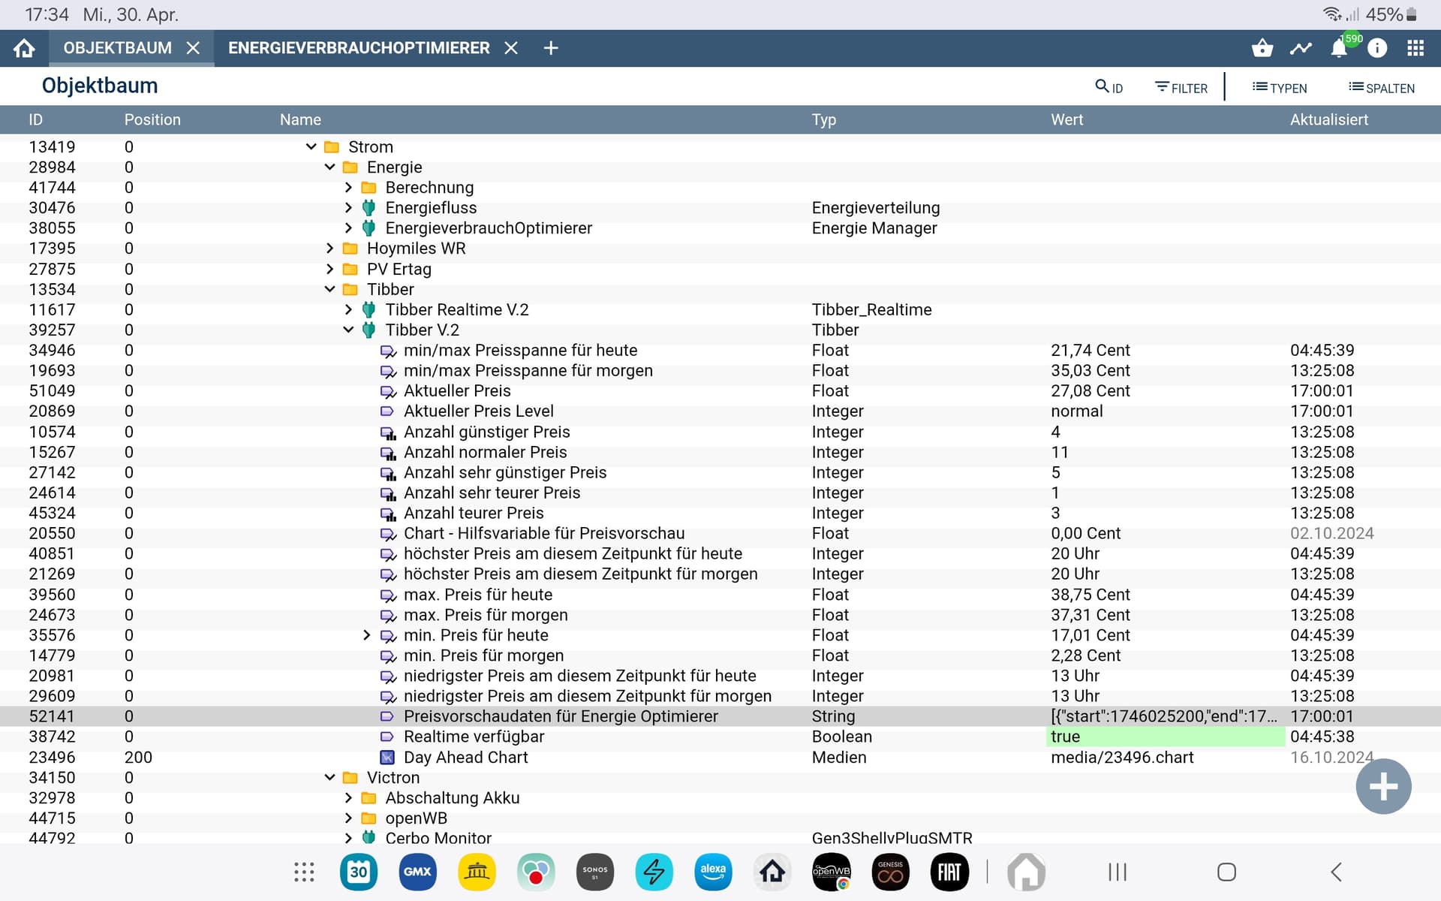1441x901 pixels.
Task: Launch Sonos app from dock
Action: pyautogui.click(x=595, y=872)
